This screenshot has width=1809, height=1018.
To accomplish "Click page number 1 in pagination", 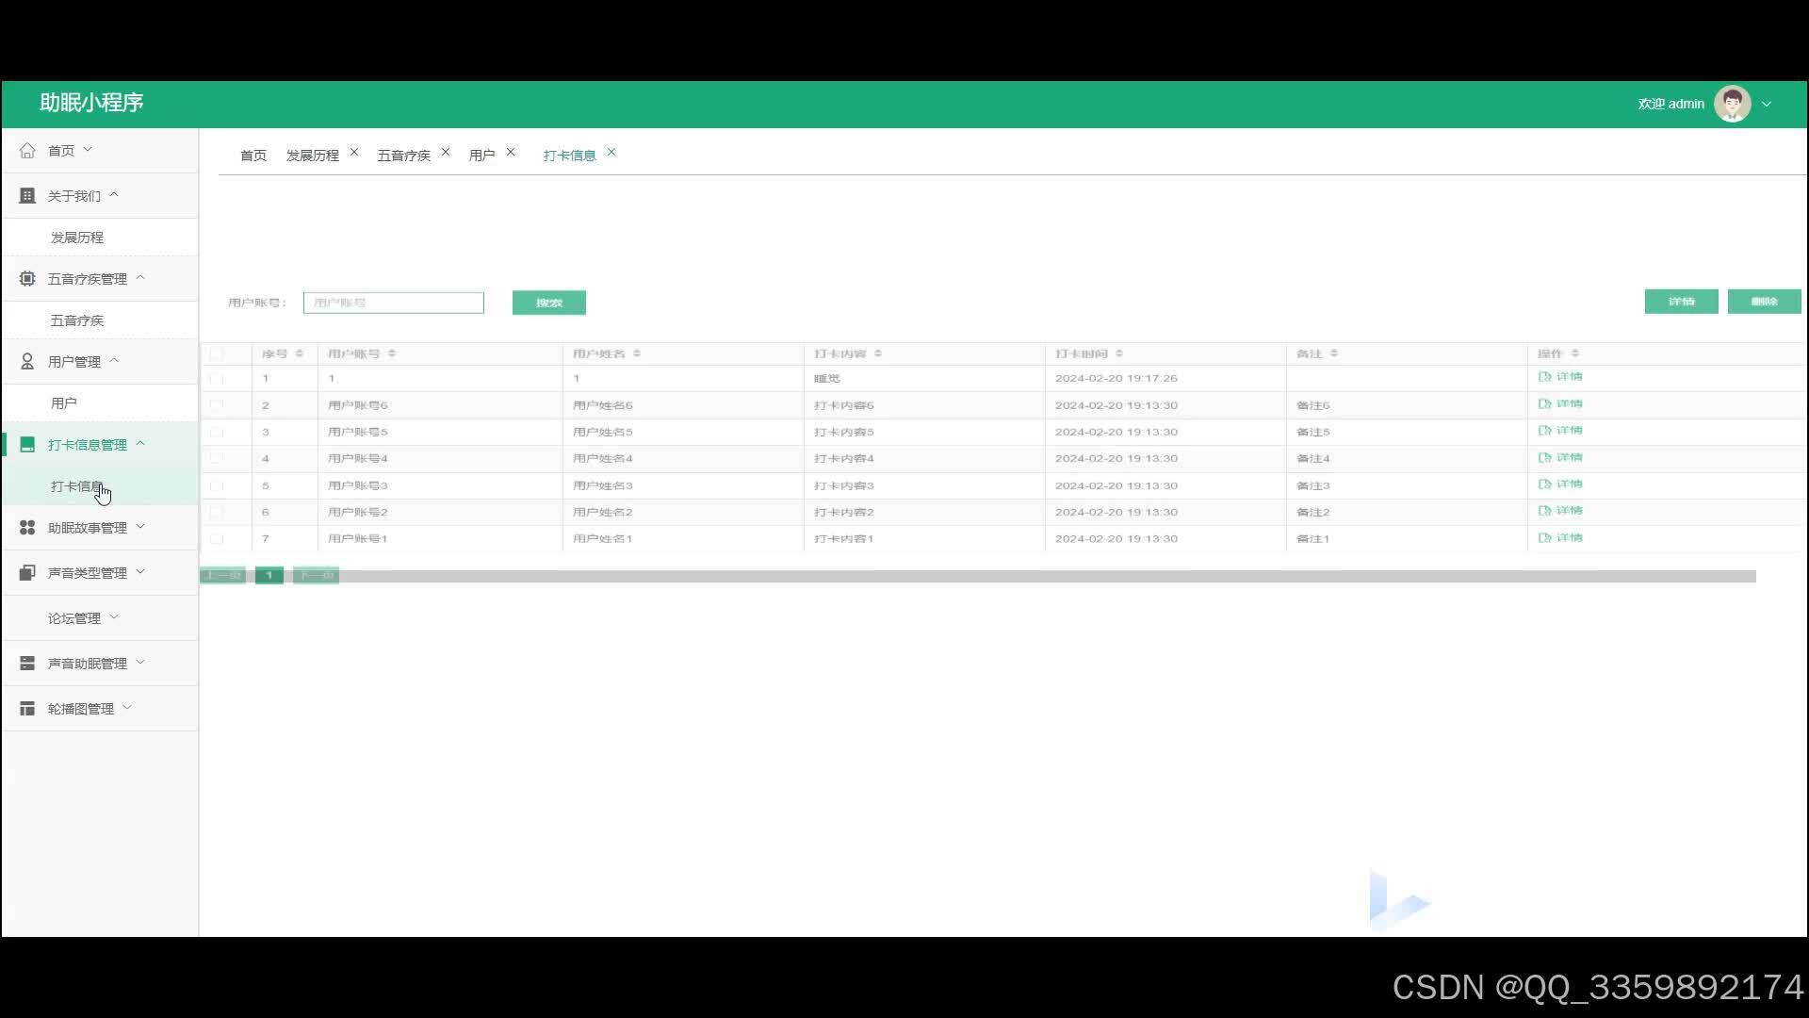I will pyautogui.click(x=269, y=575).
